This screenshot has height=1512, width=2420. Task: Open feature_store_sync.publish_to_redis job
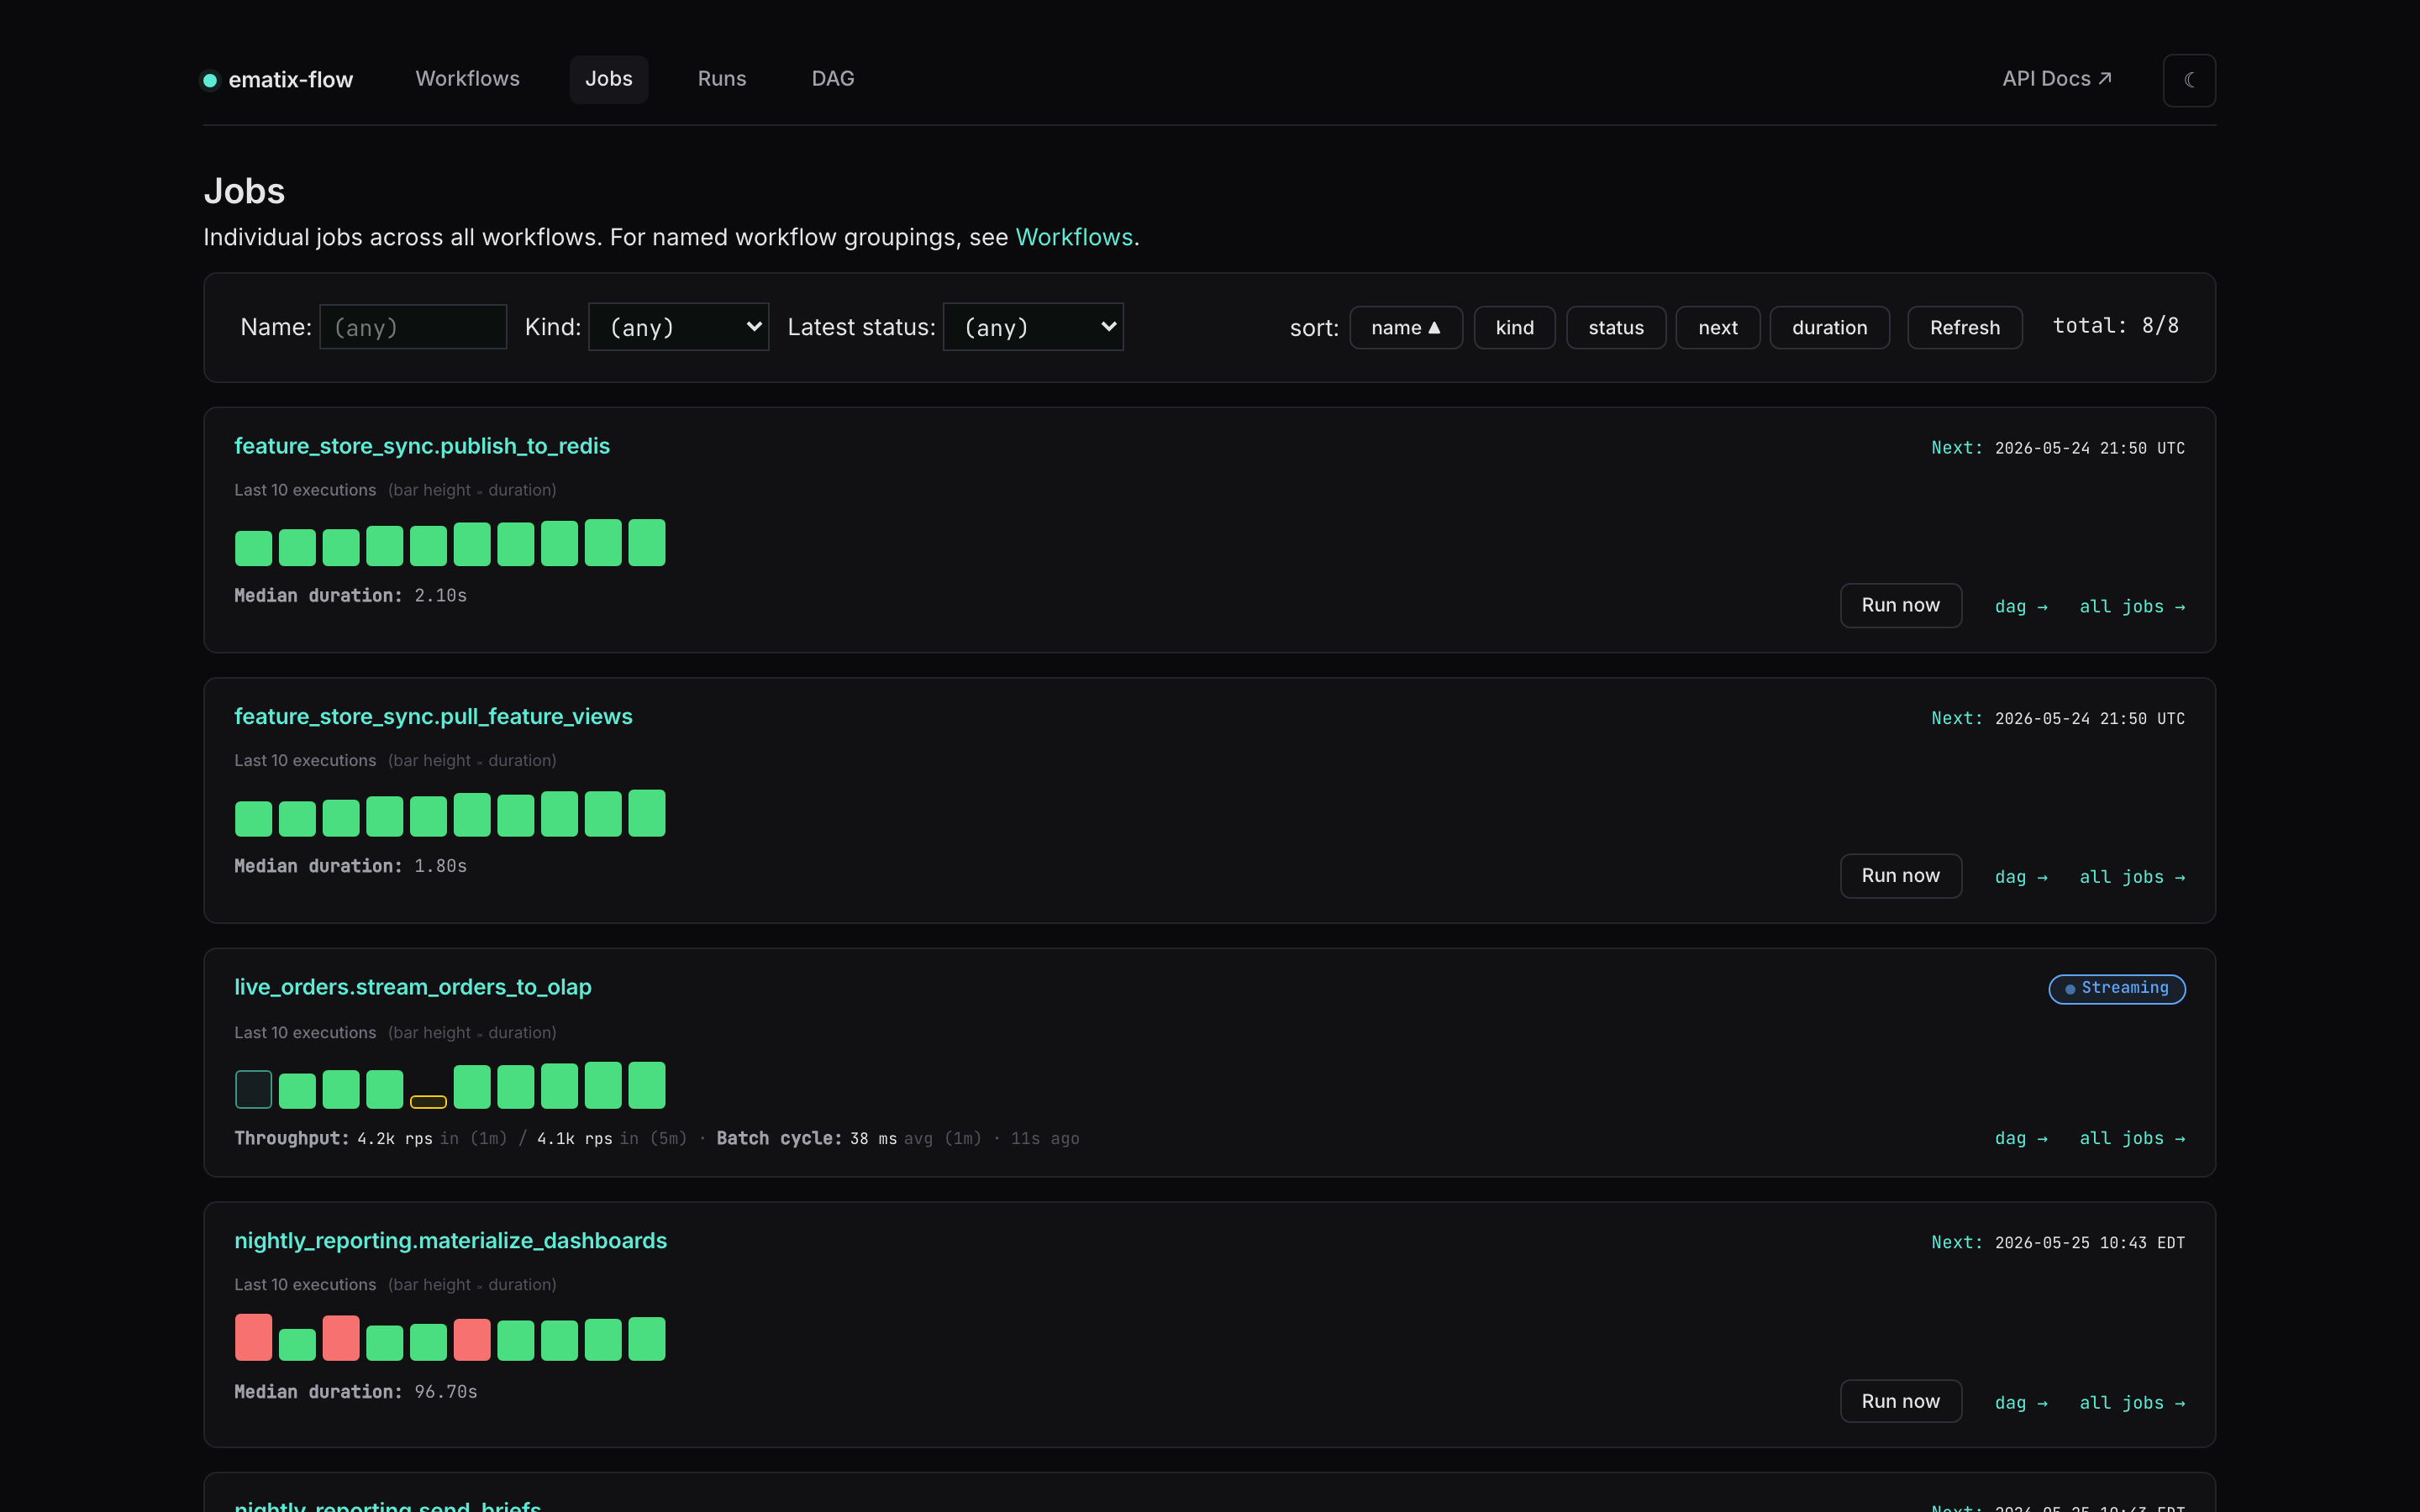click(421, 446)
